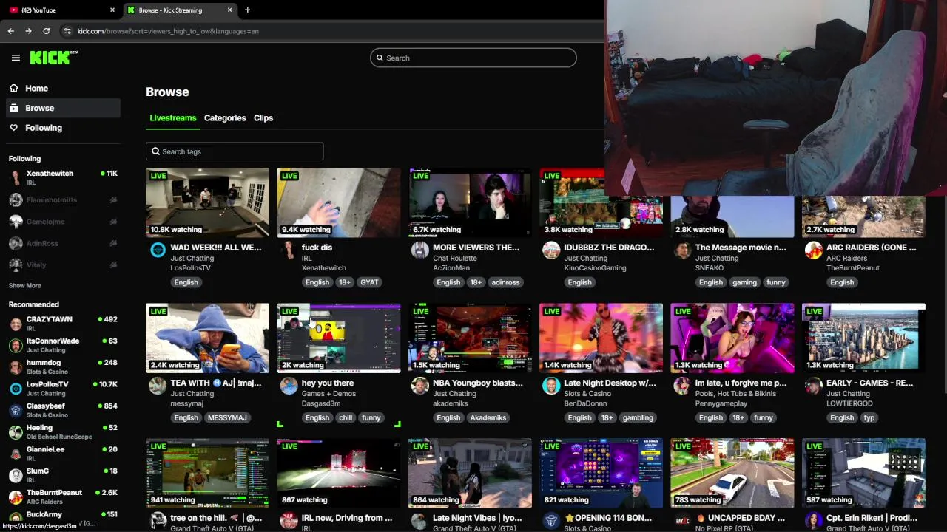This screenshot has height=532, width=947.
Task: Click LOWTIERGOD channel avatar
Action: click(x=814, y=386)
